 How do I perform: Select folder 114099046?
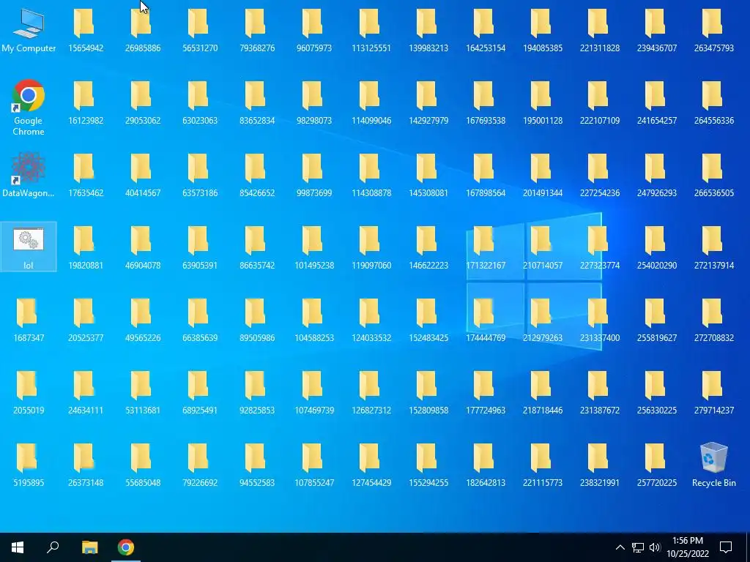371,102
